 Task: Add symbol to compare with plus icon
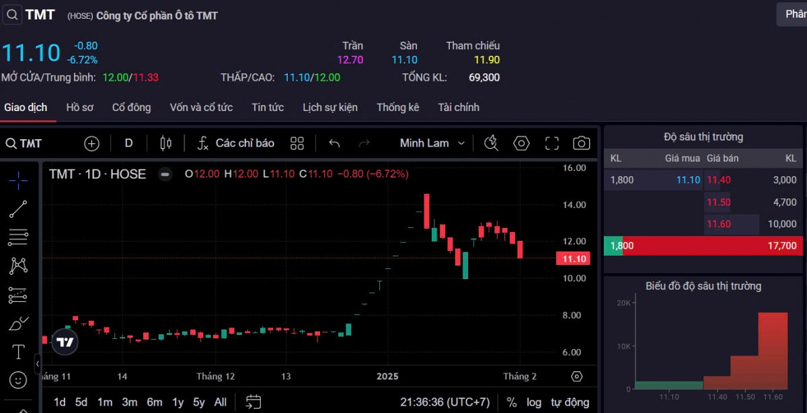click(91, 143)
